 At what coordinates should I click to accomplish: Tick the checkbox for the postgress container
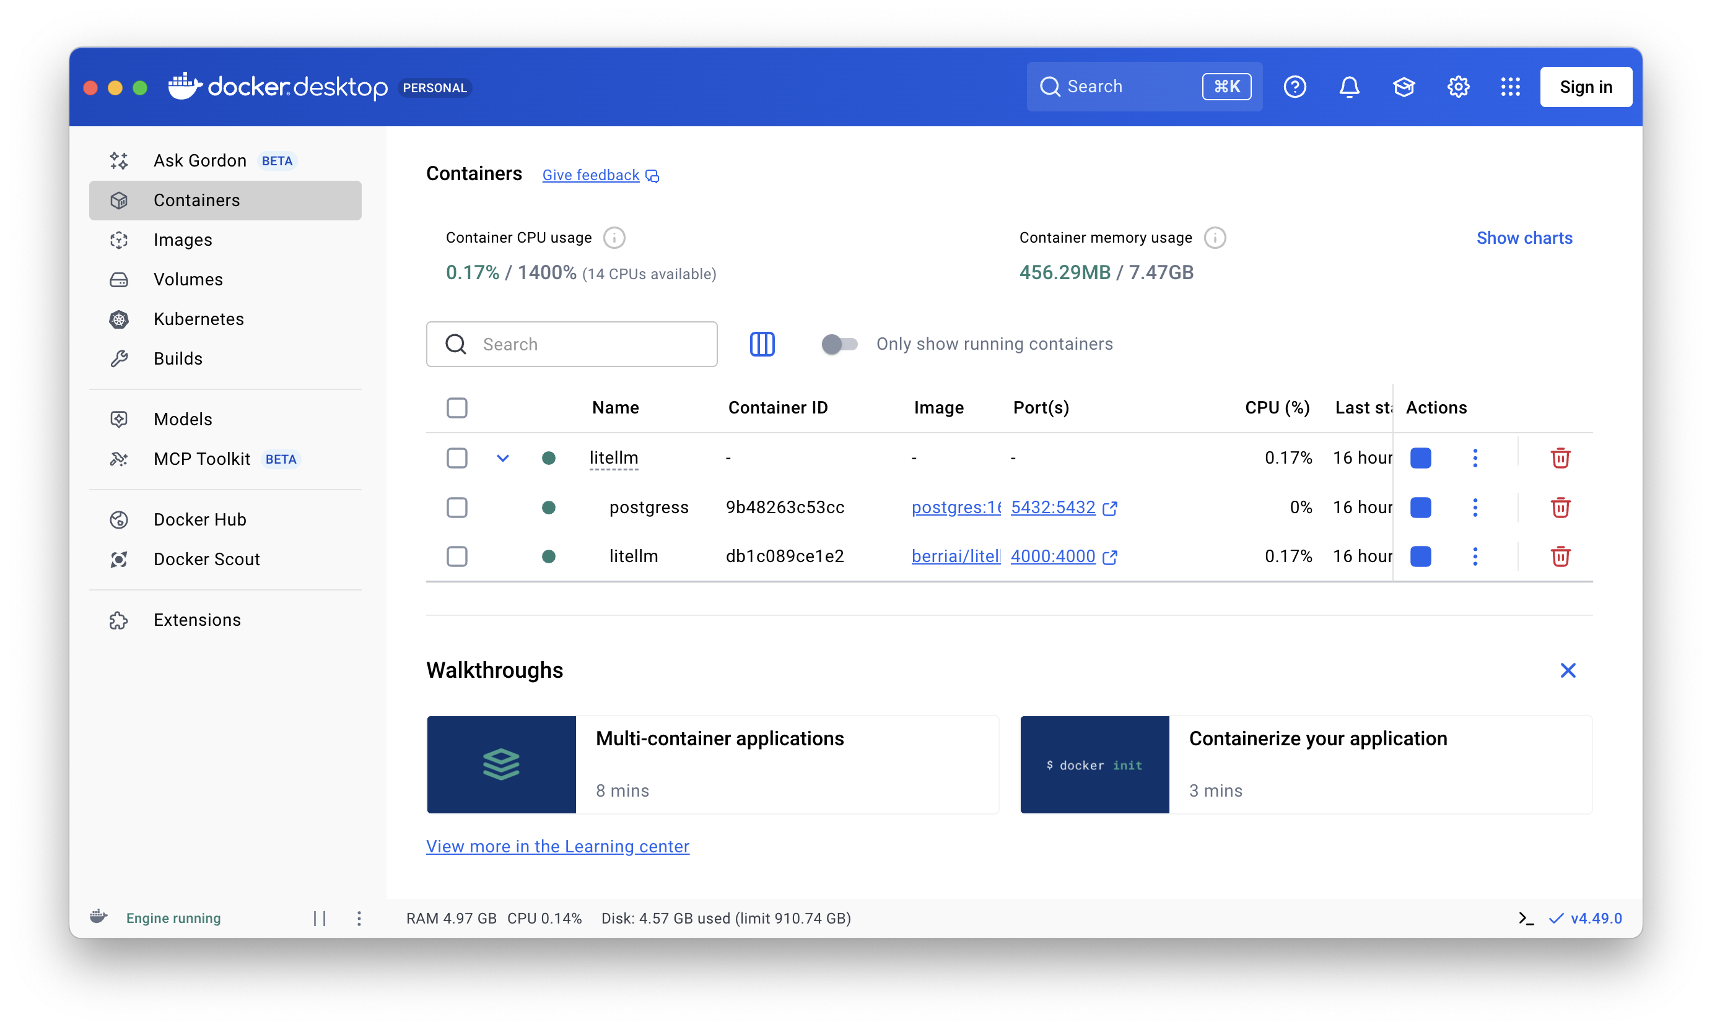pyautogui.click(x=456, y=508)
